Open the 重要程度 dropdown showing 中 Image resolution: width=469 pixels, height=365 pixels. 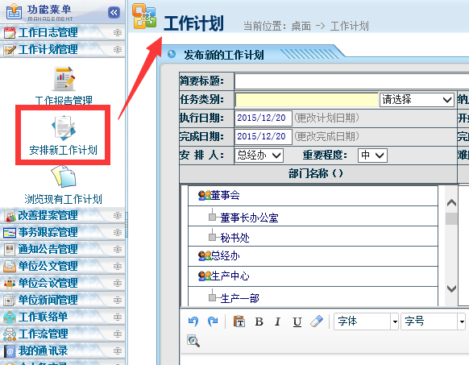tap(372, 156)
